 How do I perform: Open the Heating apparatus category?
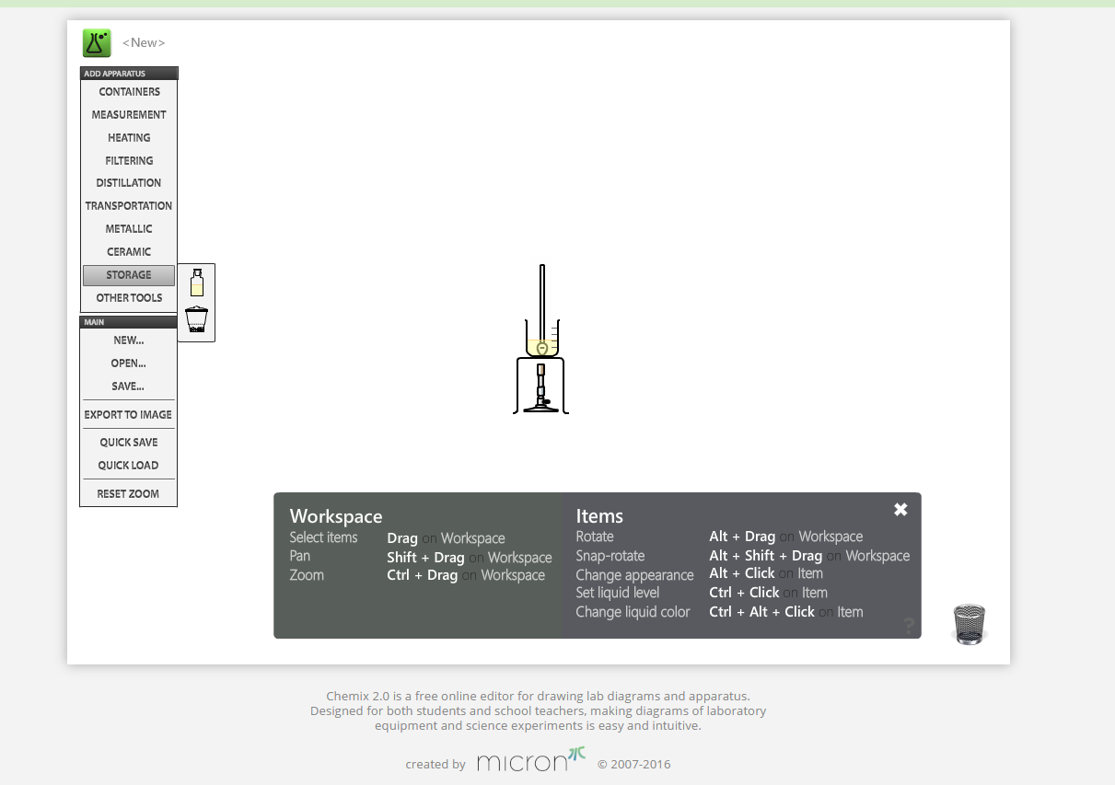point(129,138)
